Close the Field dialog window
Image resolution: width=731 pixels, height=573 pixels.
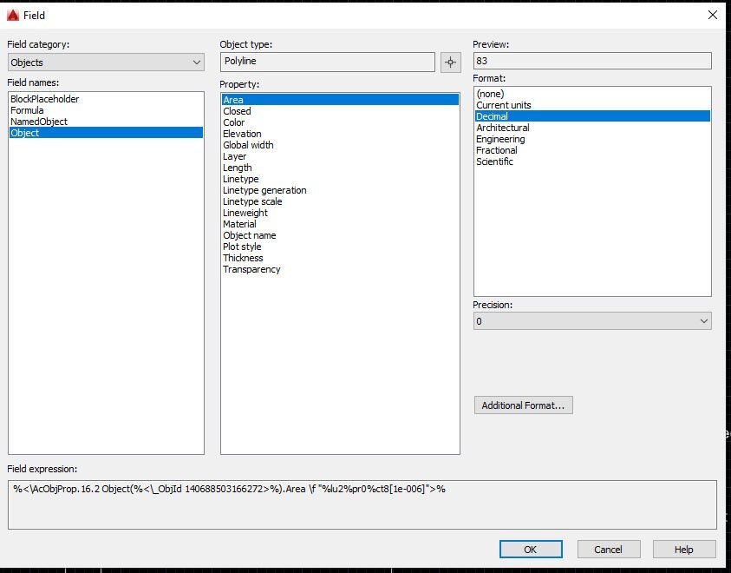tap(712, 15)
